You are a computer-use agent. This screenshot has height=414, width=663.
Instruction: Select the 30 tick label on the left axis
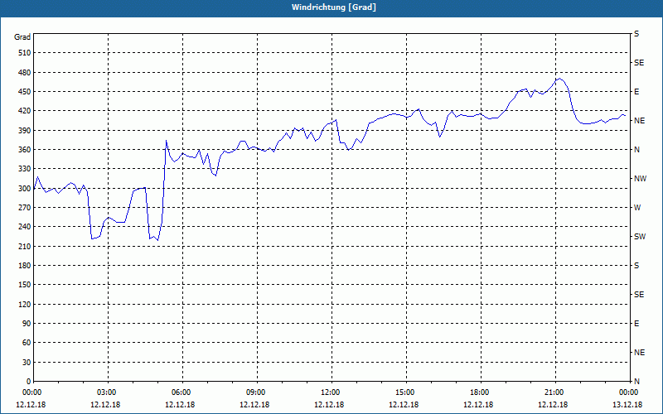(27, 362)
